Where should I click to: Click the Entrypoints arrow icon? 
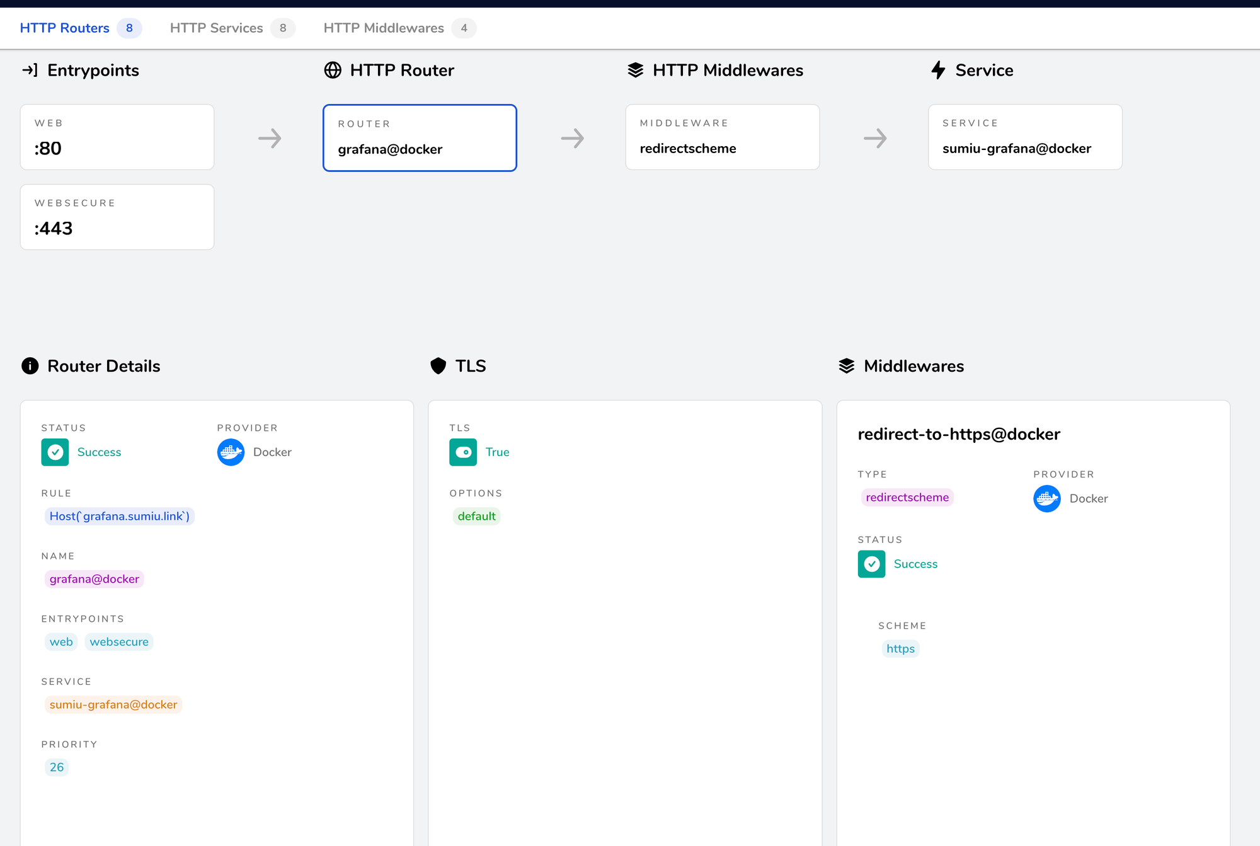30,70
